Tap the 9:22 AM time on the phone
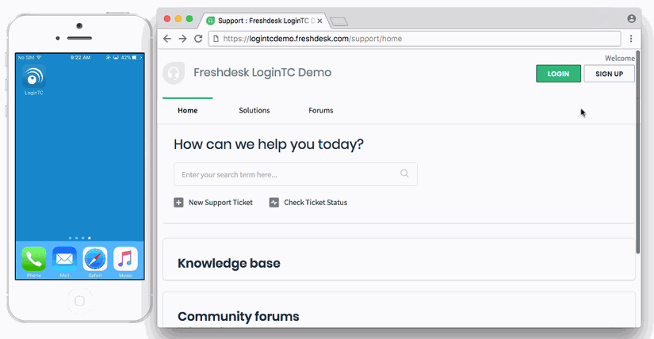This screenshot has width=654, height=339. (81, 58)
